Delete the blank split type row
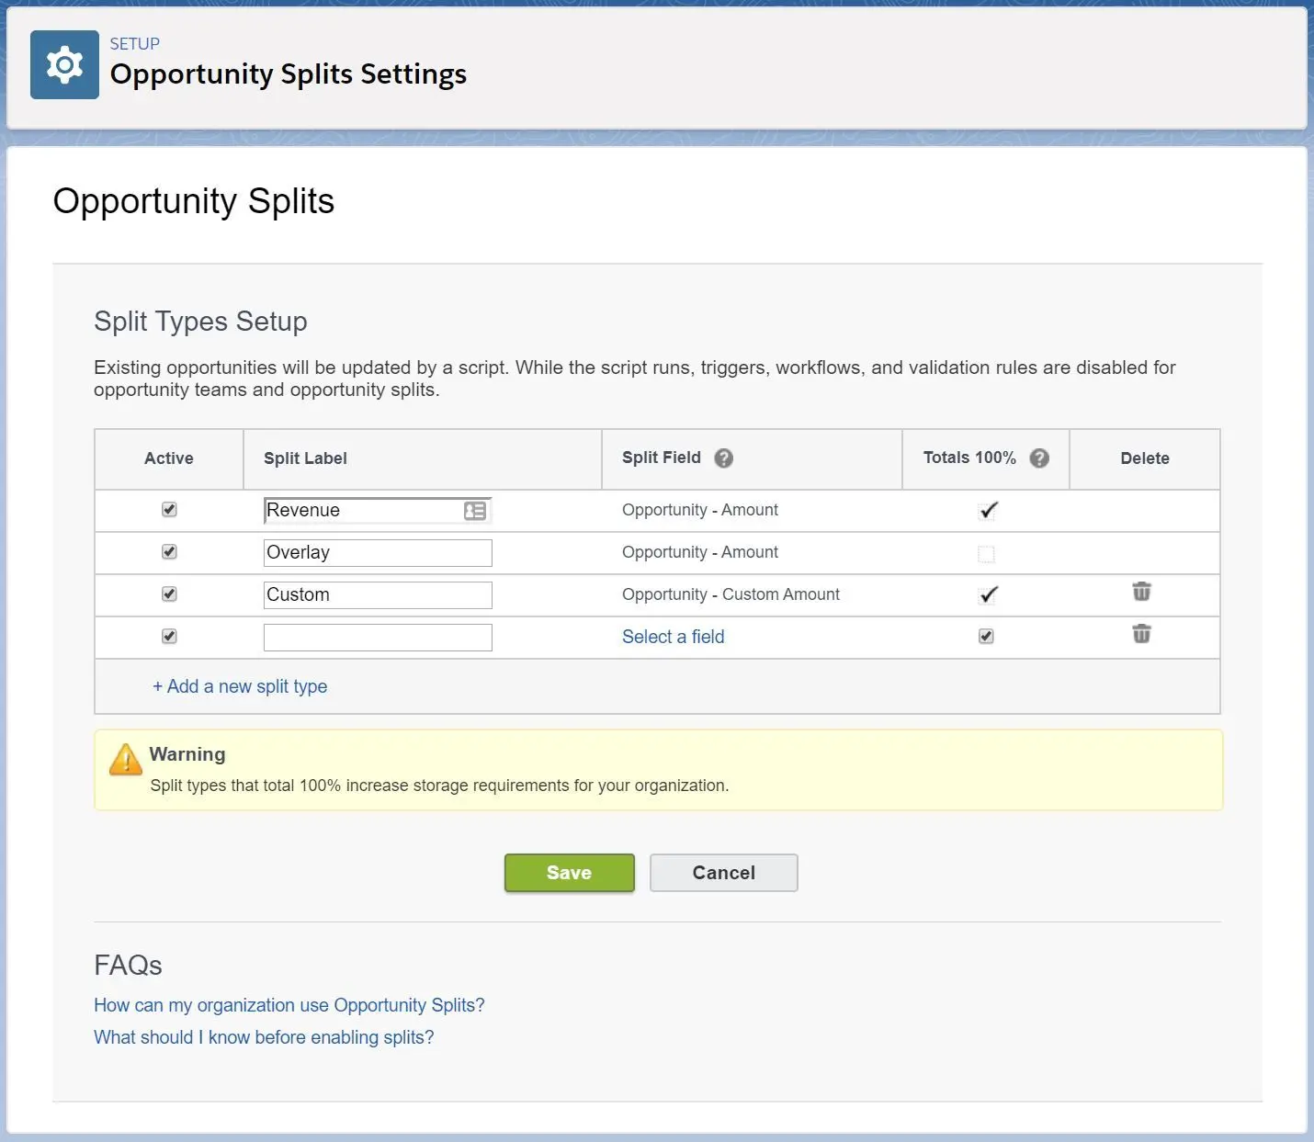Screen dimensions: 1314x1142 [x=1141, y=634]
